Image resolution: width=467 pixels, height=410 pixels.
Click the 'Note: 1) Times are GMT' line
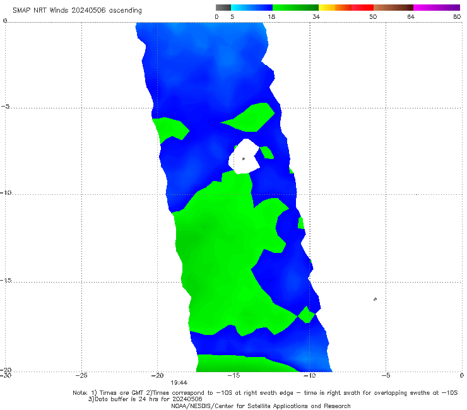(x=265, y=393)
